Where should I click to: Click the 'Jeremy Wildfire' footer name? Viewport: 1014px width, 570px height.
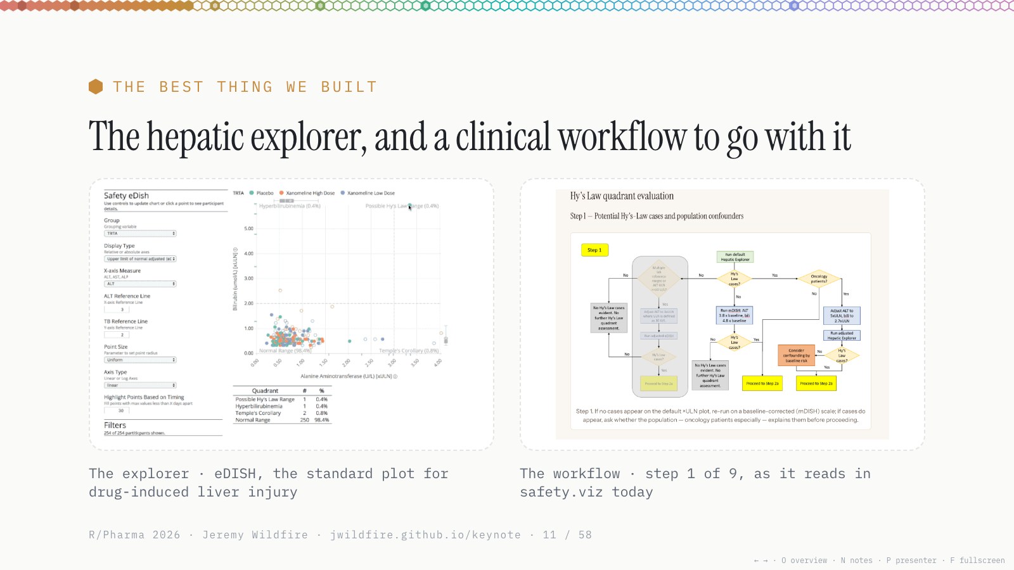tap(255, 535)
